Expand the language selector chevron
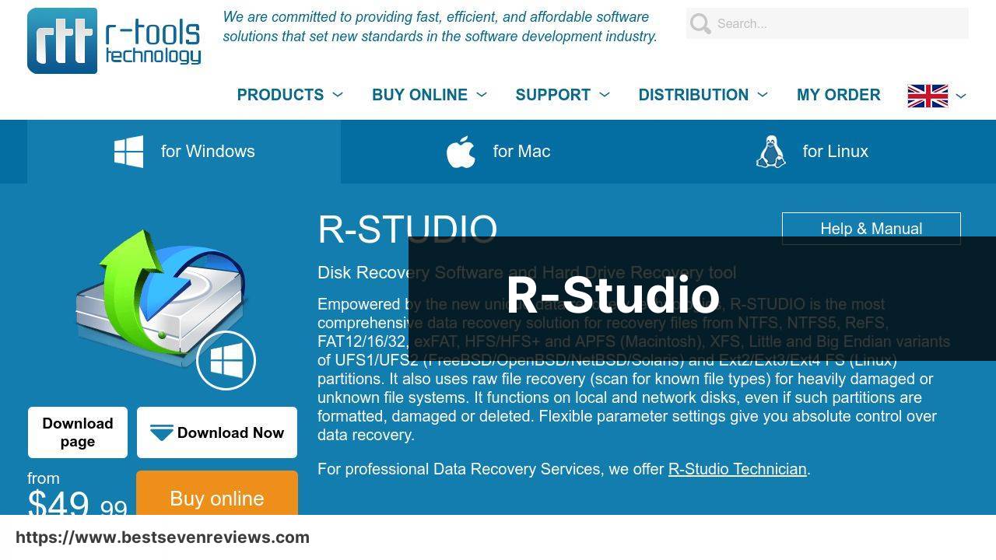Image resolution: width=996 pixels, height=560 pixels. click(961, 96)
